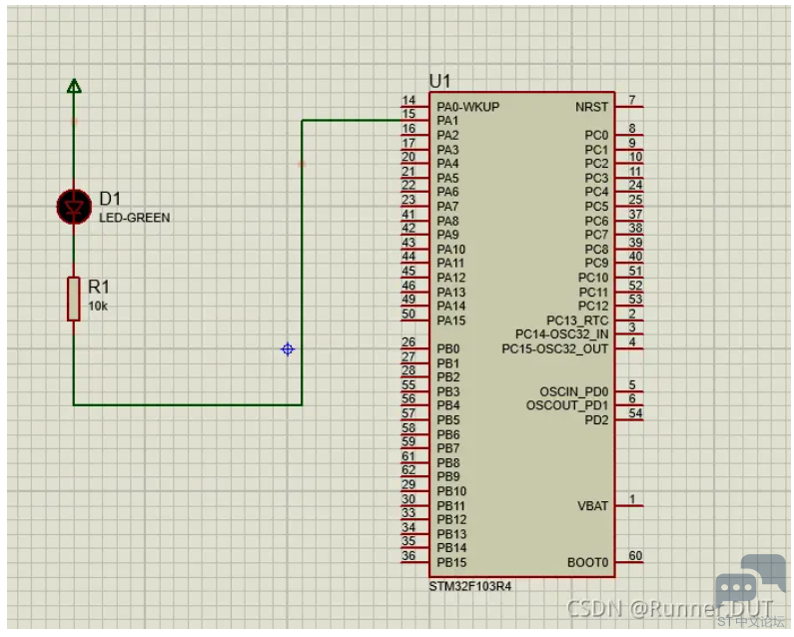Click the PB4 pin label
794x637 pixels.
tap(448, 406)
